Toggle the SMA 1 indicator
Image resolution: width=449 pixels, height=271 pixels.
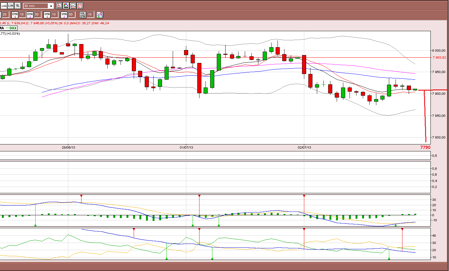[x=47, y=14]
